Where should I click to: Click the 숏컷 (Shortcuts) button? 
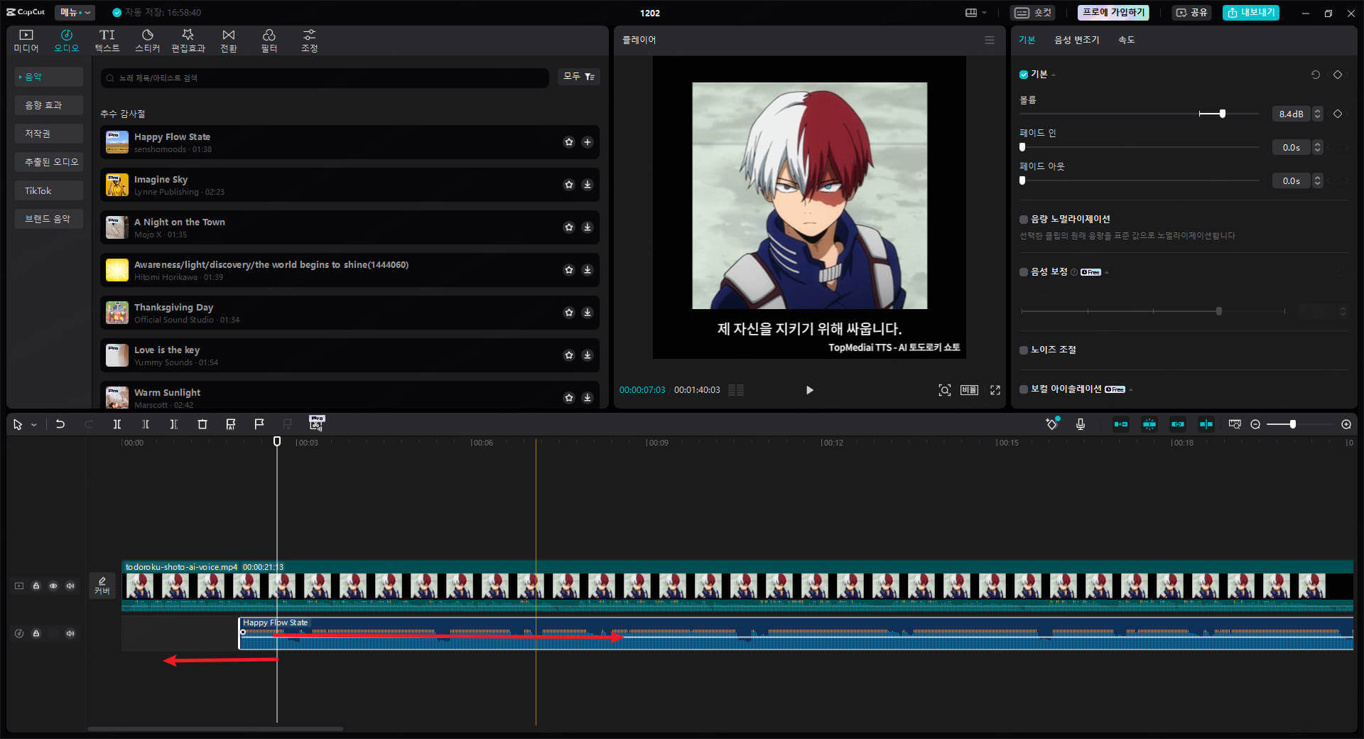1033,13
